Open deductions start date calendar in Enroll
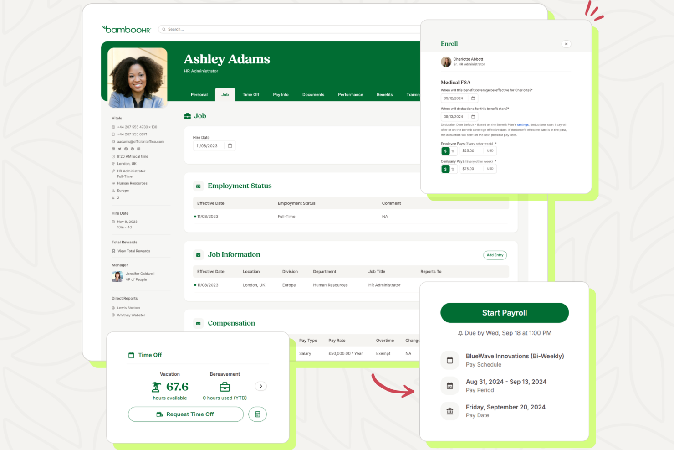 473,117
